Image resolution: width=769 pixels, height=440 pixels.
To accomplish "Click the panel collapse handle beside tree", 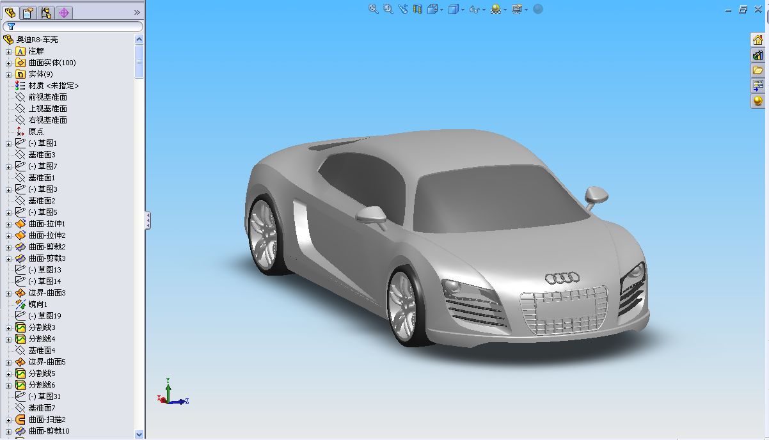I will (148, 221).
